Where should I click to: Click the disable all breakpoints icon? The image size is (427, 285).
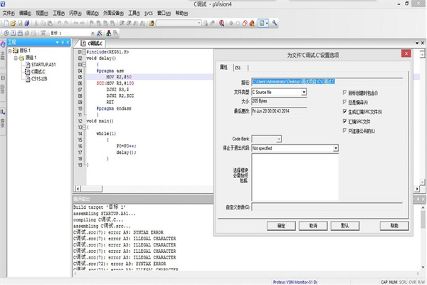(x=245, y=24)
